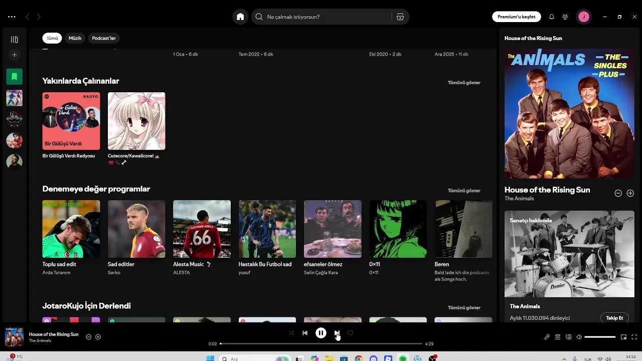The image size is (642, 361).
Task: Go forward with the right arrow
Action: click(39, 17)
